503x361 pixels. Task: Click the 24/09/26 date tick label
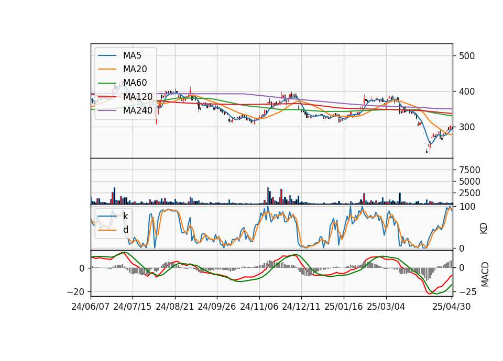[217, 307]
